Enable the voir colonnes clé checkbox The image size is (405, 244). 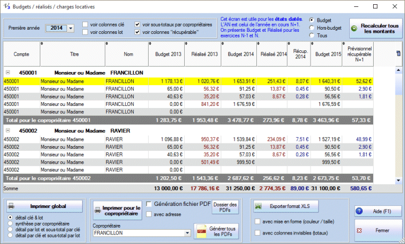pos(85,24)
